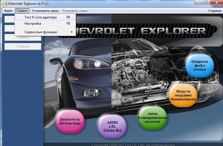Click the Ошибки sidebar button
Screen dimensions: 223x146
tap(23, 37)
